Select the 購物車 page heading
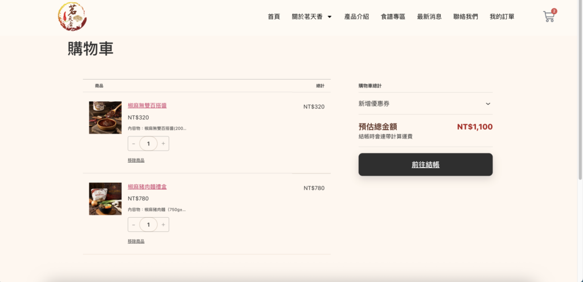Screen dimensions: 583x282 (91, 48)
